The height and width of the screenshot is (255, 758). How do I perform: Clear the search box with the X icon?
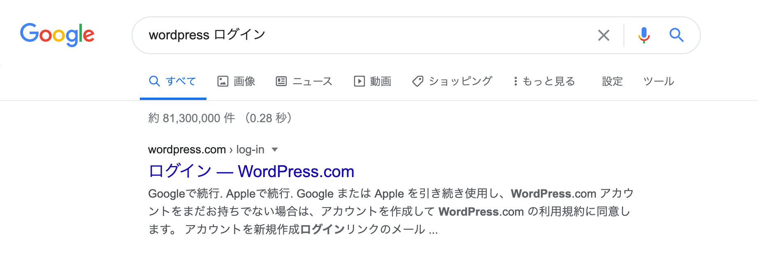pos(603,35)
